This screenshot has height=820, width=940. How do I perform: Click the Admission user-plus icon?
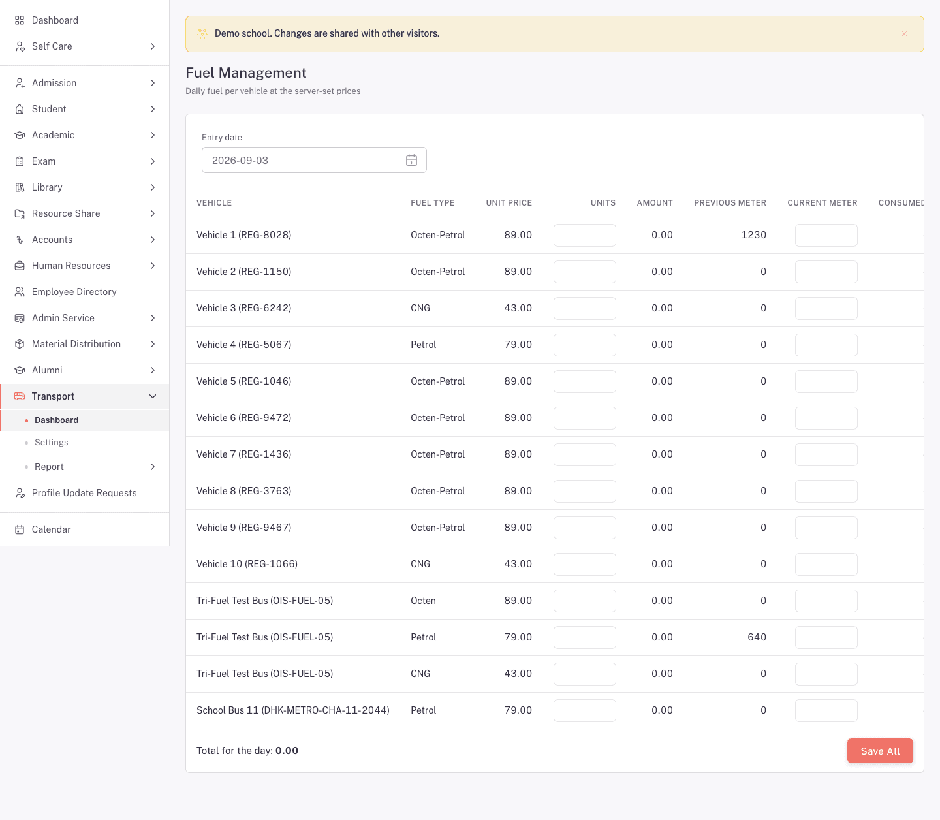[20, 83]
